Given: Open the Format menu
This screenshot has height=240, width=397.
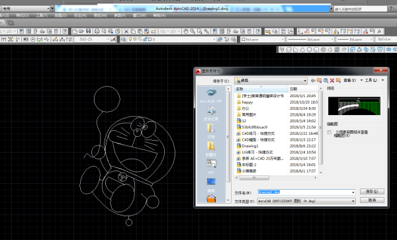Looking at the screenshot, I should click(22, 15).
